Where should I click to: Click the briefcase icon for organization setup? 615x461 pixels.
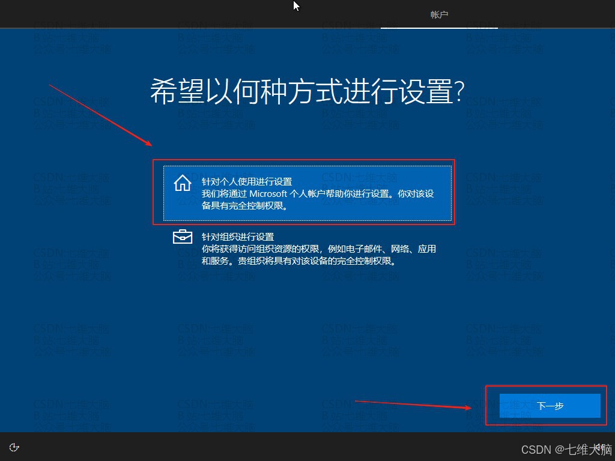click(182, 237)
